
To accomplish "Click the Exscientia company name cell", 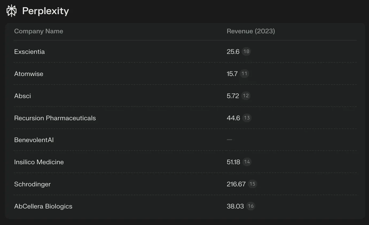I will 29,51.
